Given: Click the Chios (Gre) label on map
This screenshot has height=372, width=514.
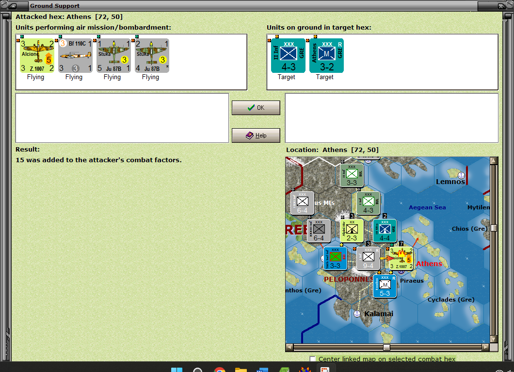Looking at the screenshot, I should pyautogui.click(x=469, y=229).
